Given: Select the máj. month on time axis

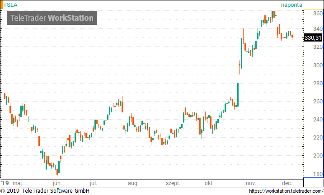Looking at the screenshot, I should (x=18, y=183).
